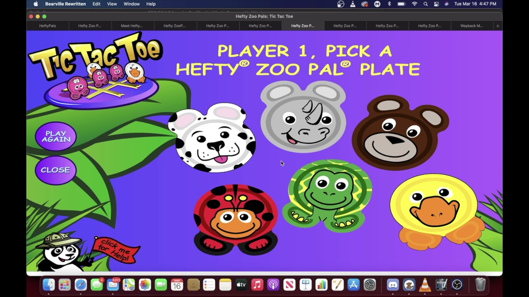Open the Hefty ZooP... tab

pos(174,26)
